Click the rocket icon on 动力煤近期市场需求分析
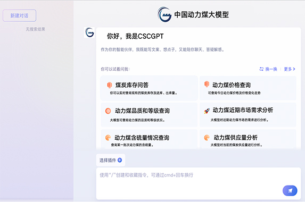Viewport: 305px width, 202px height. (207, 111)
